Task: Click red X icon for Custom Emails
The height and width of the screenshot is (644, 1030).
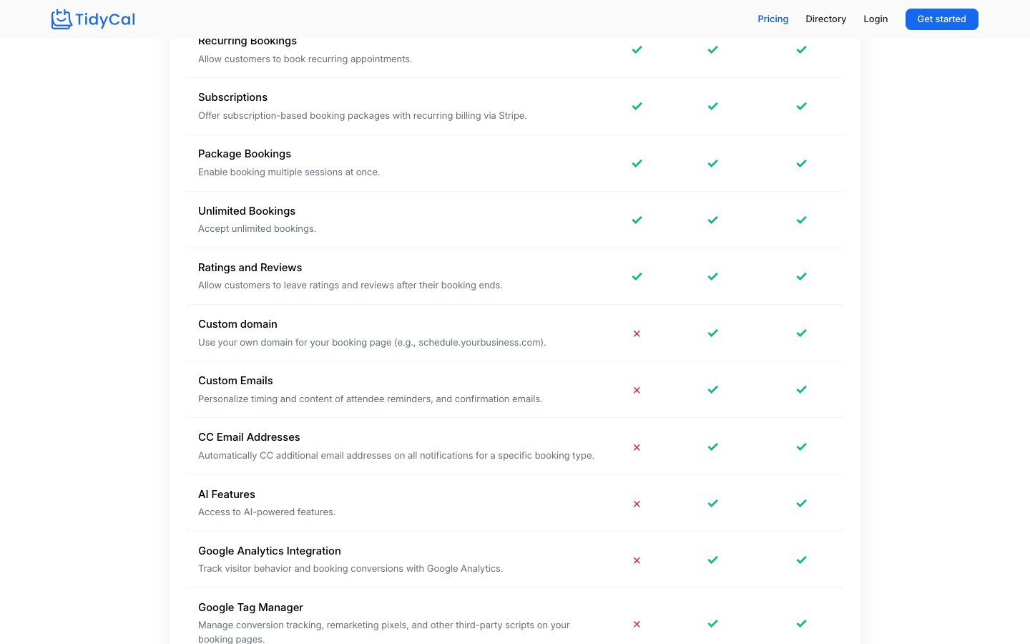Action: [x=637, y=390]
